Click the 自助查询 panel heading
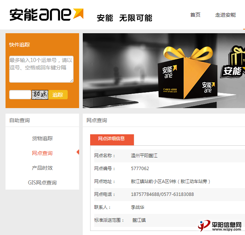 click(x=19, y=120)
